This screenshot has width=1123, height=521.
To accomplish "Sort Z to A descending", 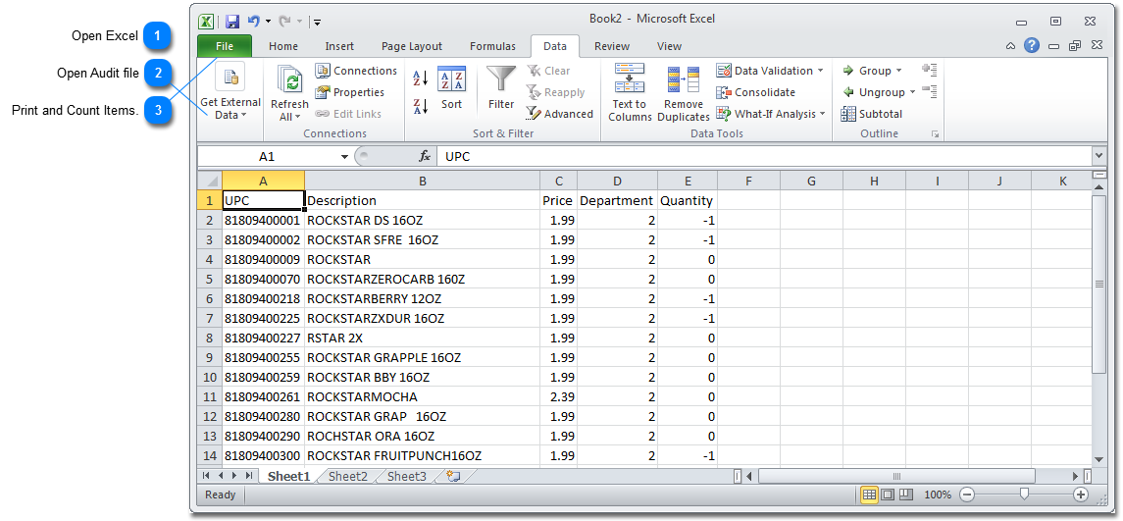I will coord(421,106).
